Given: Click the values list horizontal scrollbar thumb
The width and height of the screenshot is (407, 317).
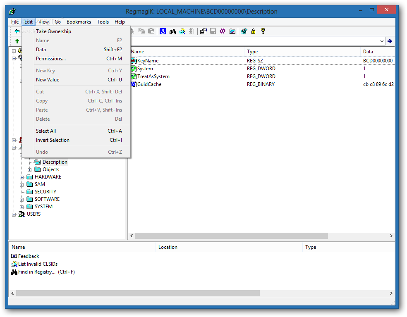Looking at the screenshot, I should (x=232, y=236).
